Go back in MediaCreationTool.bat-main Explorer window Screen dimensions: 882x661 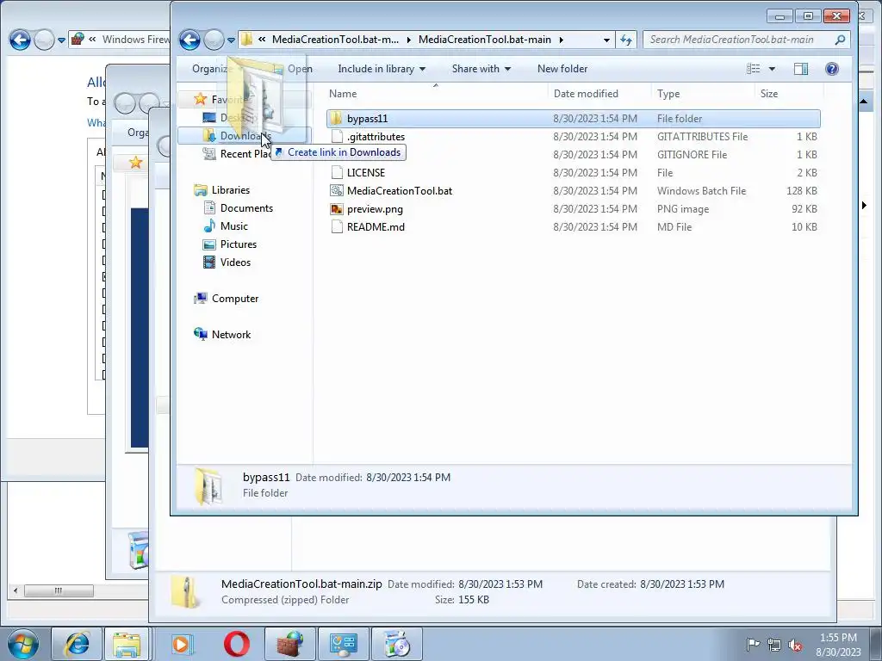(189, 40)
